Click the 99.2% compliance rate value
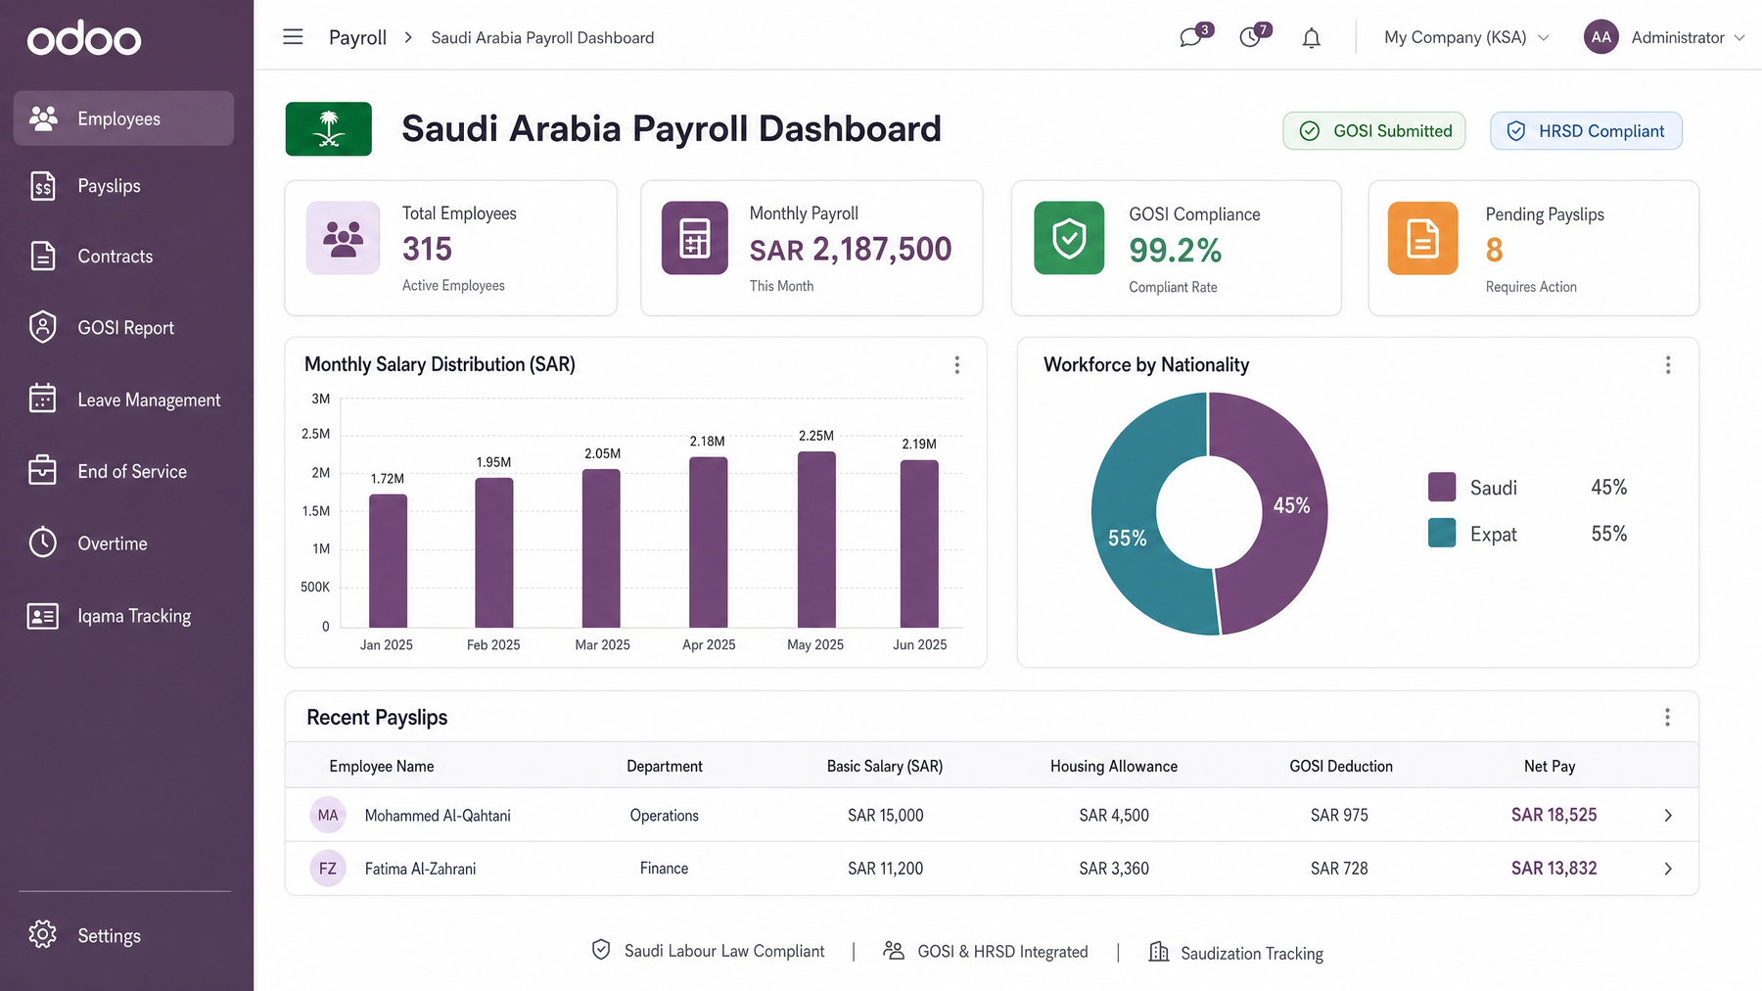 (1175, 251)
